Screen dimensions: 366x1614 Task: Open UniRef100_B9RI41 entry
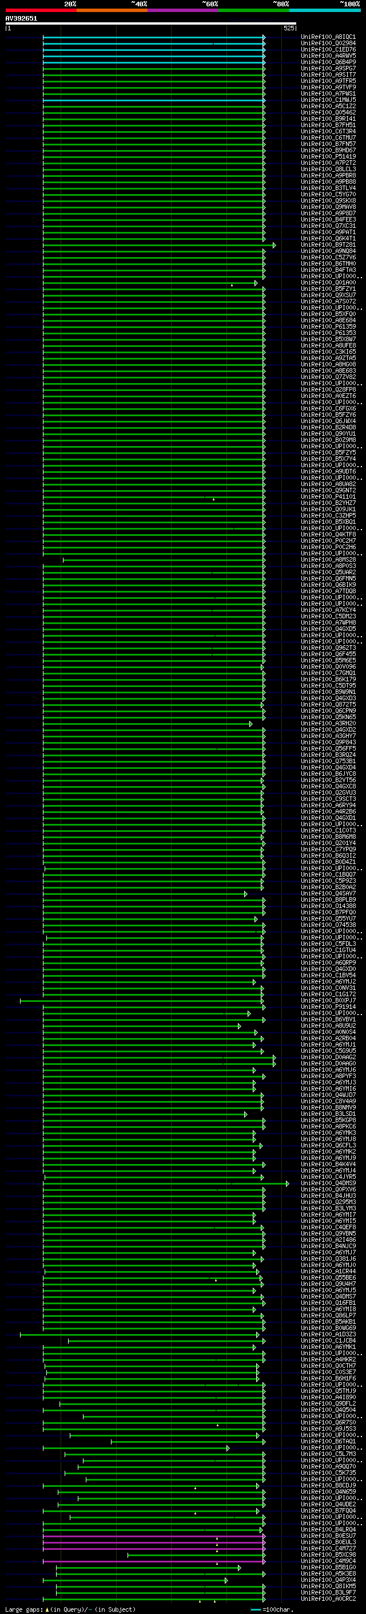328,119
